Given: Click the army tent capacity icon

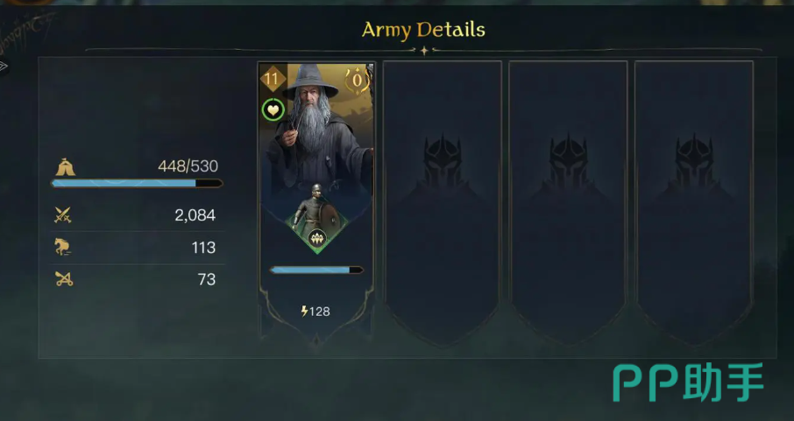Looking at the screenshot, I should pos(63,167).
